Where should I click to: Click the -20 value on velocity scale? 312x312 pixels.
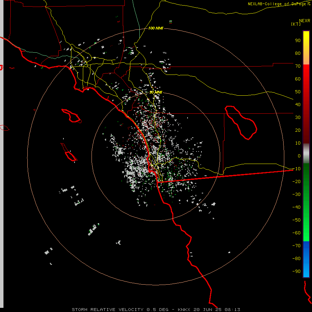pos(296,181)
